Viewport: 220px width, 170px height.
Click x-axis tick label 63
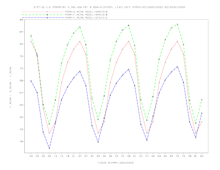[x=159, y=156]
